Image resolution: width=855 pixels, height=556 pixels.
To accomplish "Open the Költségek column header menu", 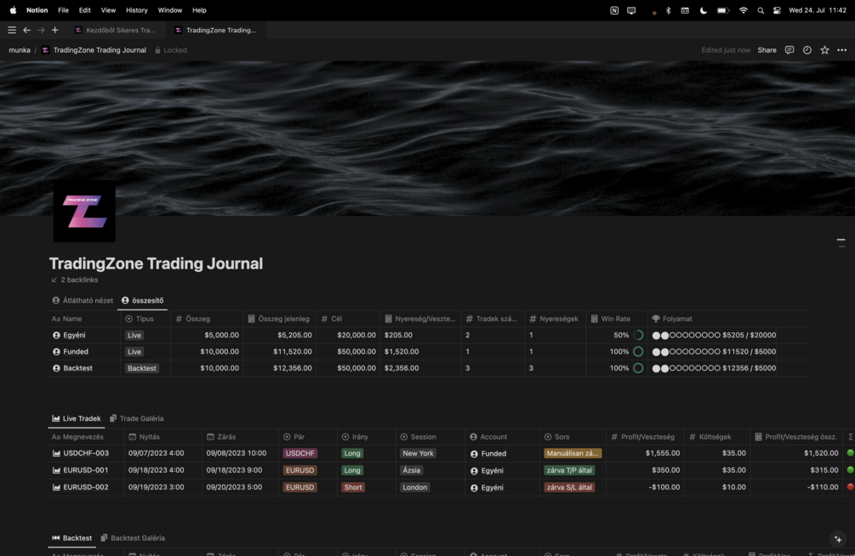I will 716,437.
